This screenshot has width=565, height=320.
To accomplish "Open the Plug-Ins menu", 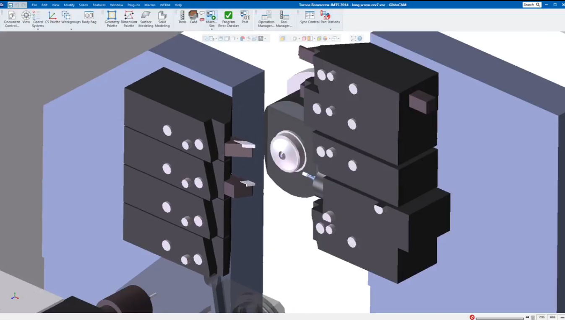I will click(x=134, y=5).
